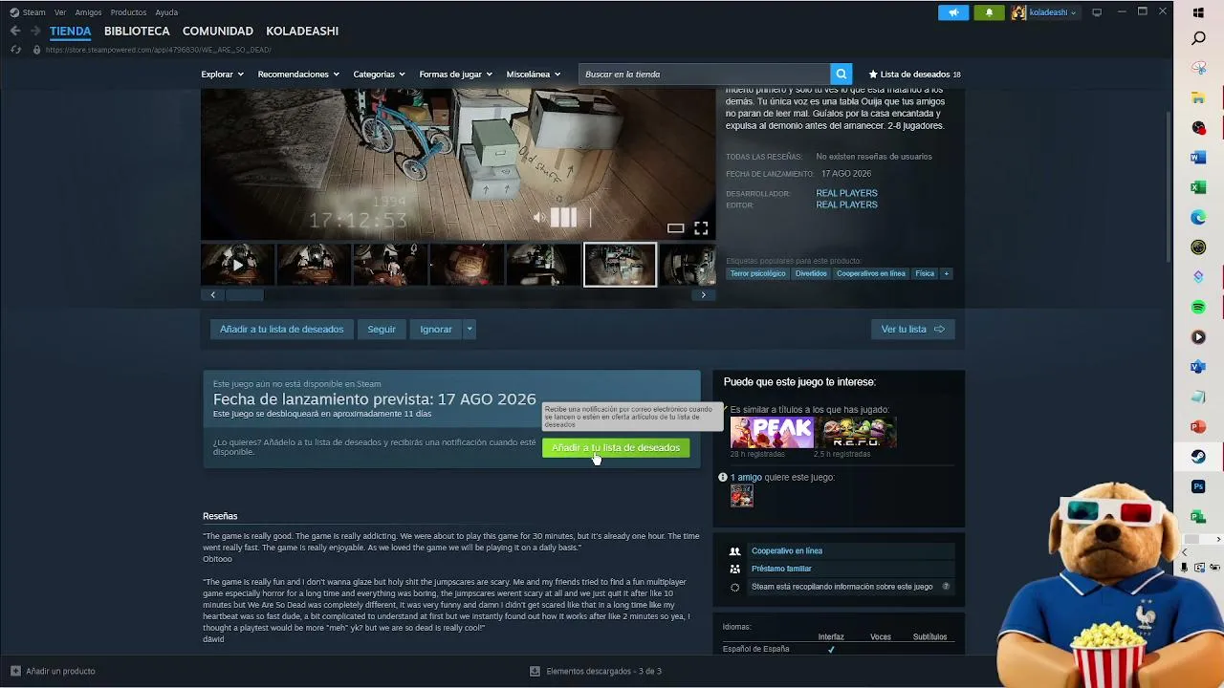The width and height of the screenshot is (1224, 688).
Task: Expand the Categorías dropdown
Action: (379, 74)
